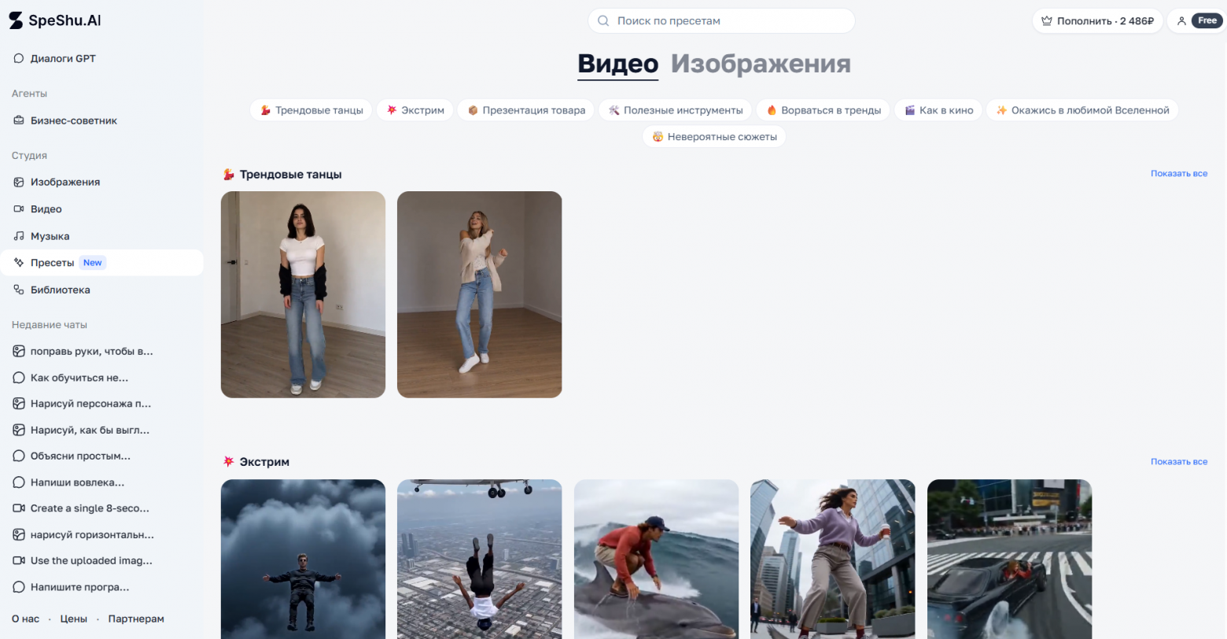This screenshot has width=1227, height=639.
Task: Select the Ворваться в тренды chip
Action: [824, 110]
